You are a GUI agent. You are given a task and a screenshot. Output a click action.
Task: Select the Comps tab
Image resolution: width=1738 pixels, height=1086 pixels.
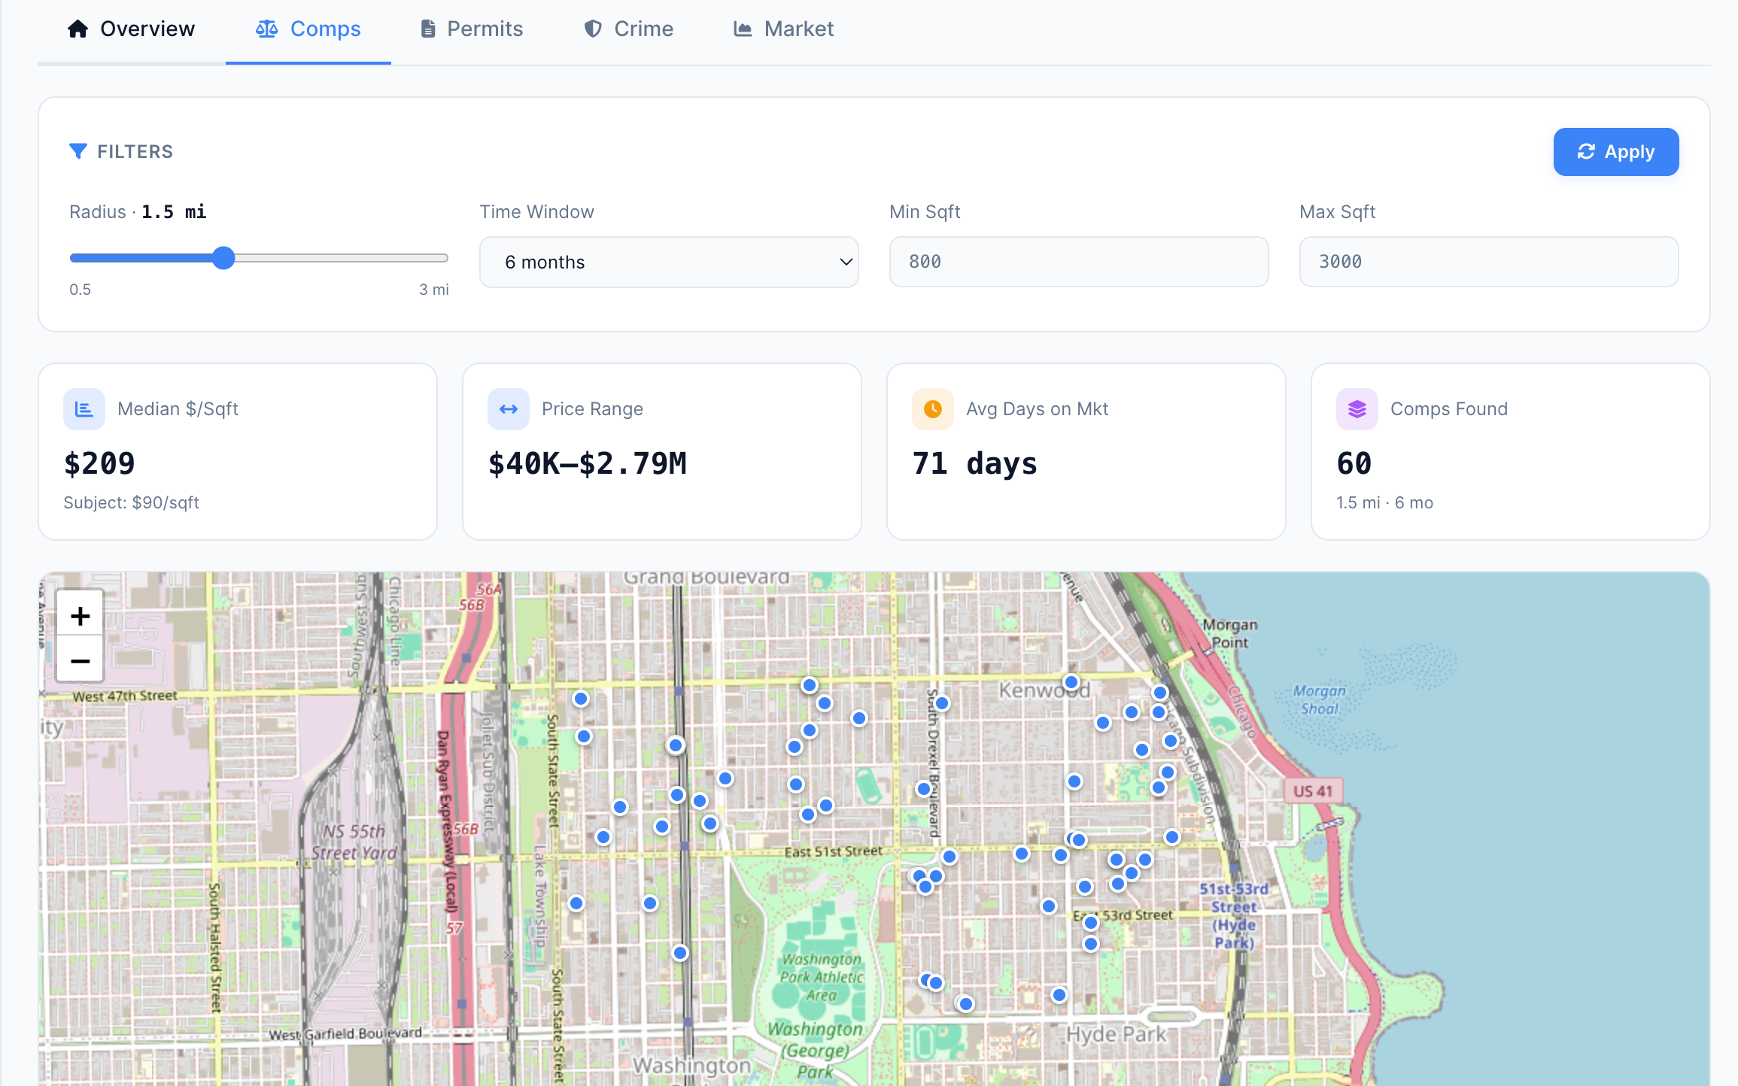[308, 29]
